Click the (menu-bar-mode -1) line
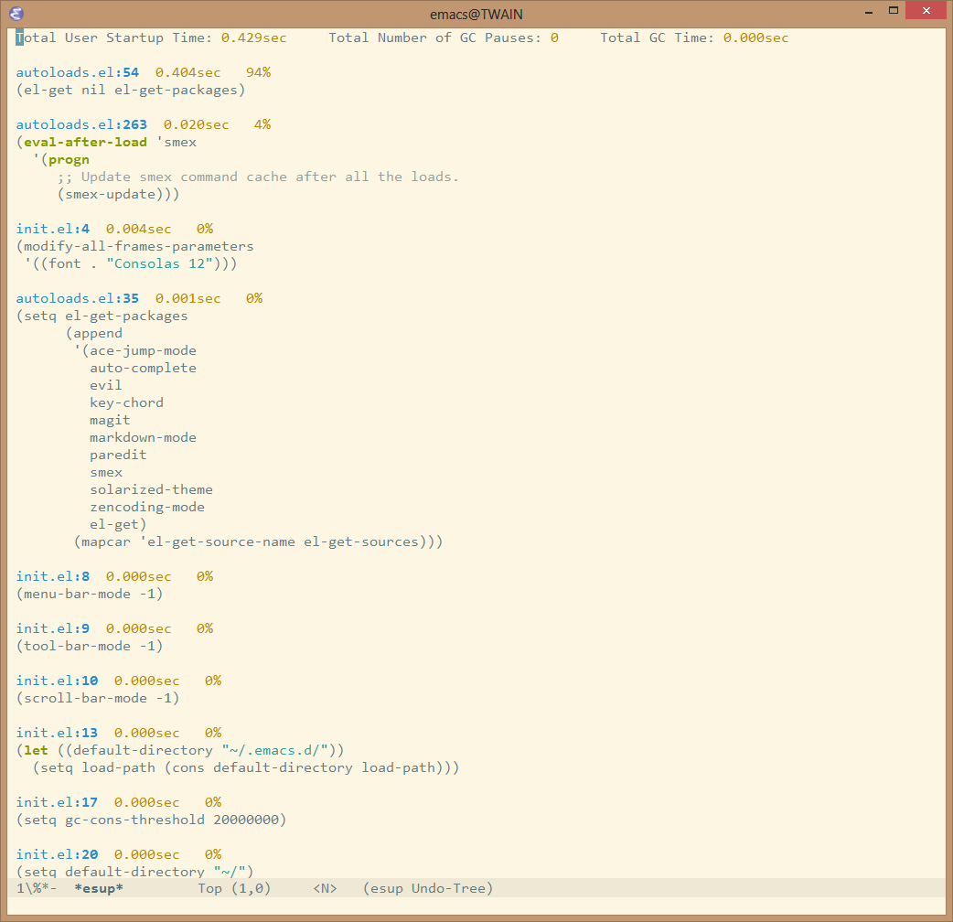953x922 pixels. (90, 595)
